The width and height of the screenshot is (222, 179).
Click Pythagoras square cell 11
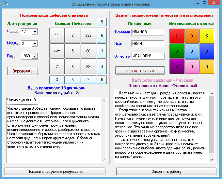click(57, 35)
